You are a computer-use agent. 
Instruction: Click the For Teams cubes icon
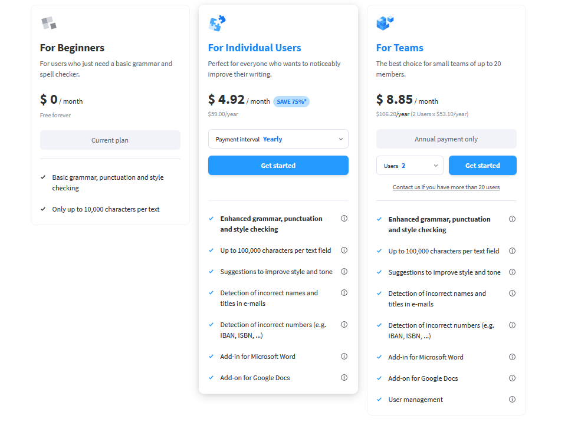(x=385, y=23)
